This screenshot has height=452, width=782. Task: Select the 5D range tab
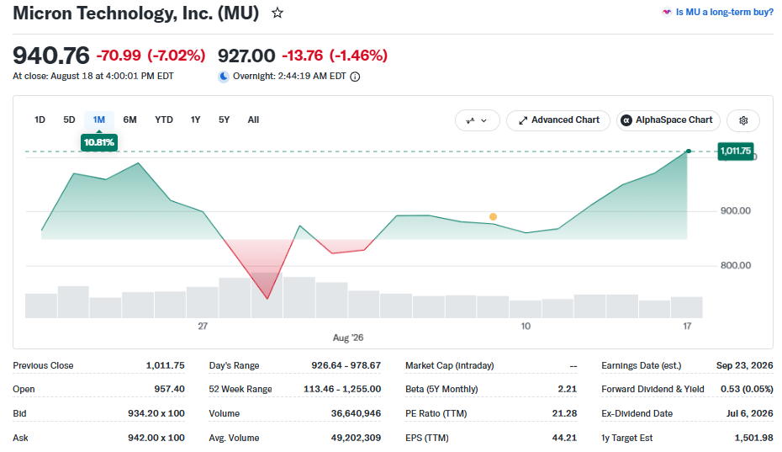point(69,120)
